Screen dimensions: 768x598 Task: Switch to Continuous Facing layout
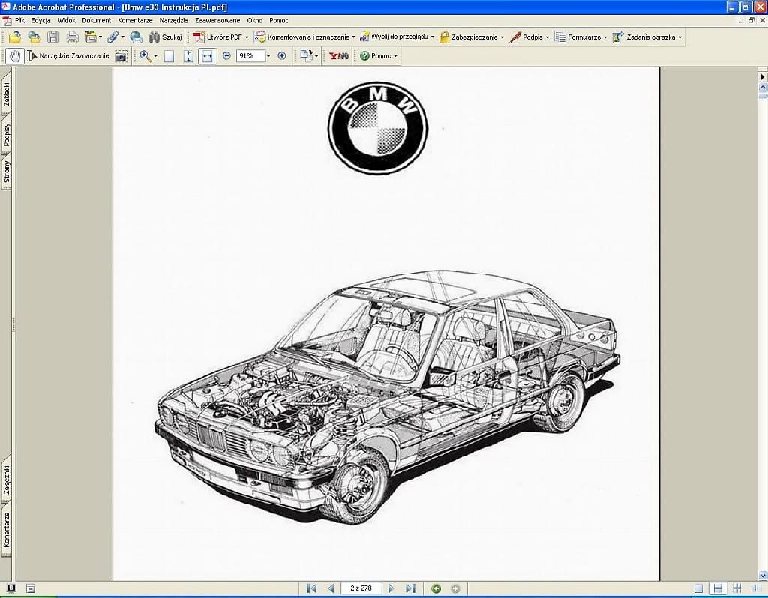[x=736, y=588]
